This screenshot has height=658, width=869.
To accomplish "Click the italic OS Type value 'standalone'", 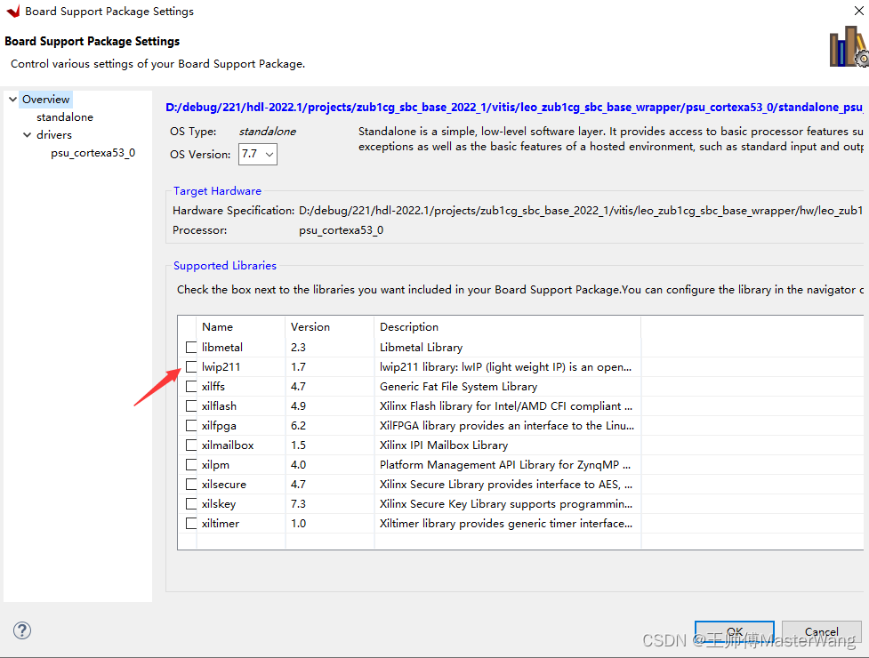I will point(267,132).
